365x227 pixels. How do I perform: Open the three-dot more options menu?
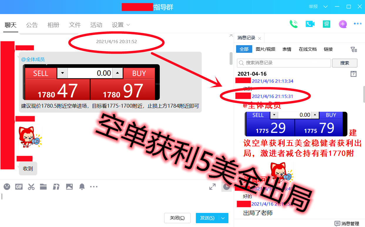pyautogui.click(x=357, y=24)
